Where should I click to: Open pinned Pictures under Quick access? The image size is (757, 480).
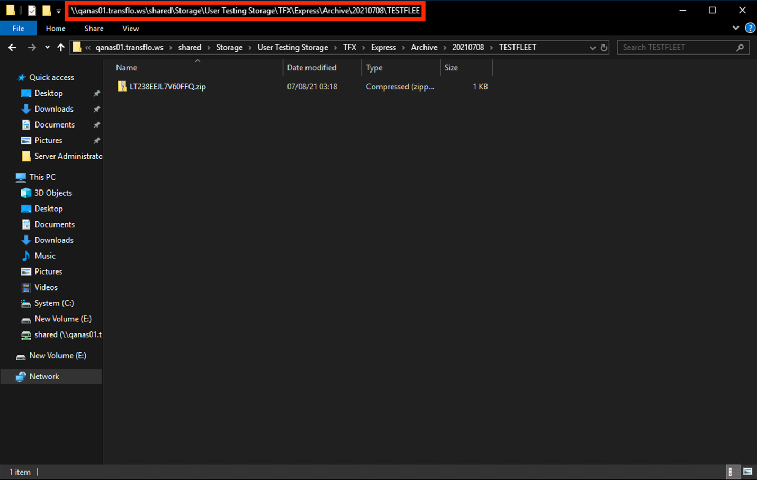pyautogui.click(x=48, y=141)
